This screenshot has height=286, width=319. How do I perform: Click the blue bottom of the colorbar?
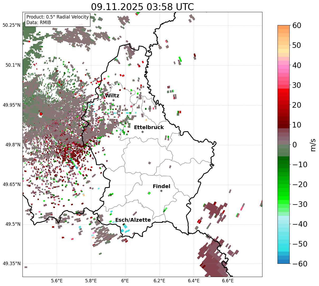[x=284, y=261]
